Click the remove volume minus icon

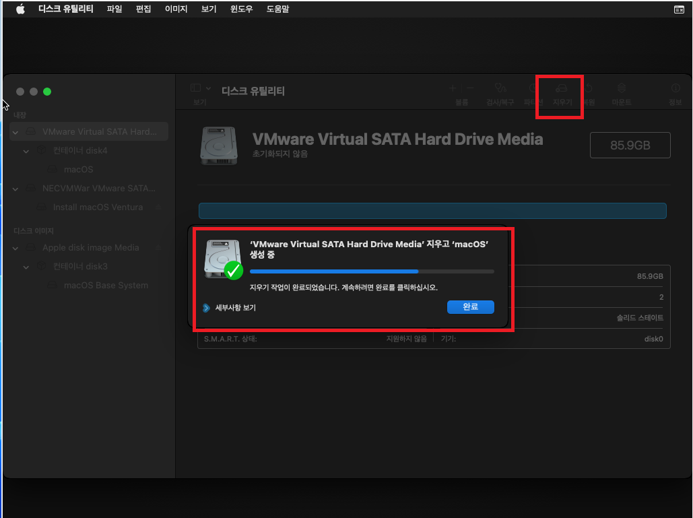click(x=470, y=88)
